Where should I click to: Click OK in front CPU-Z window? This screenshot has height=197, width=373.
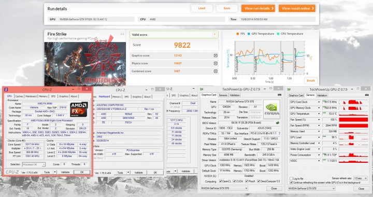(82, 172)
